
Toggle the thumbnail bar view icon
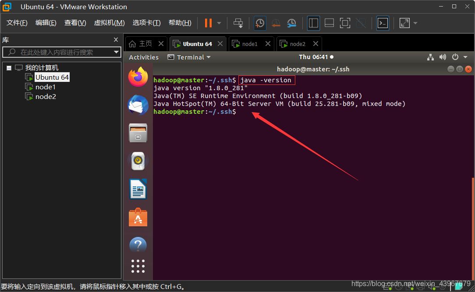coord(329,23)
